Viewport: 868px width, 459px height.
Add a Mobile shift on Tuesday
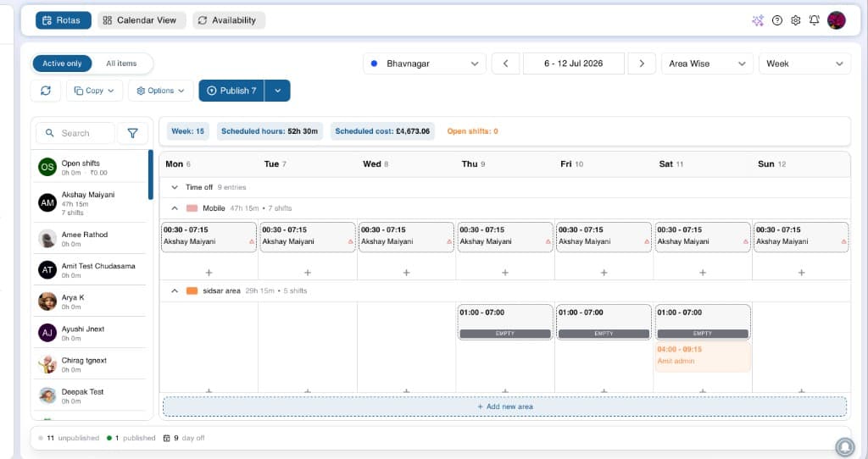click(308, 273)
